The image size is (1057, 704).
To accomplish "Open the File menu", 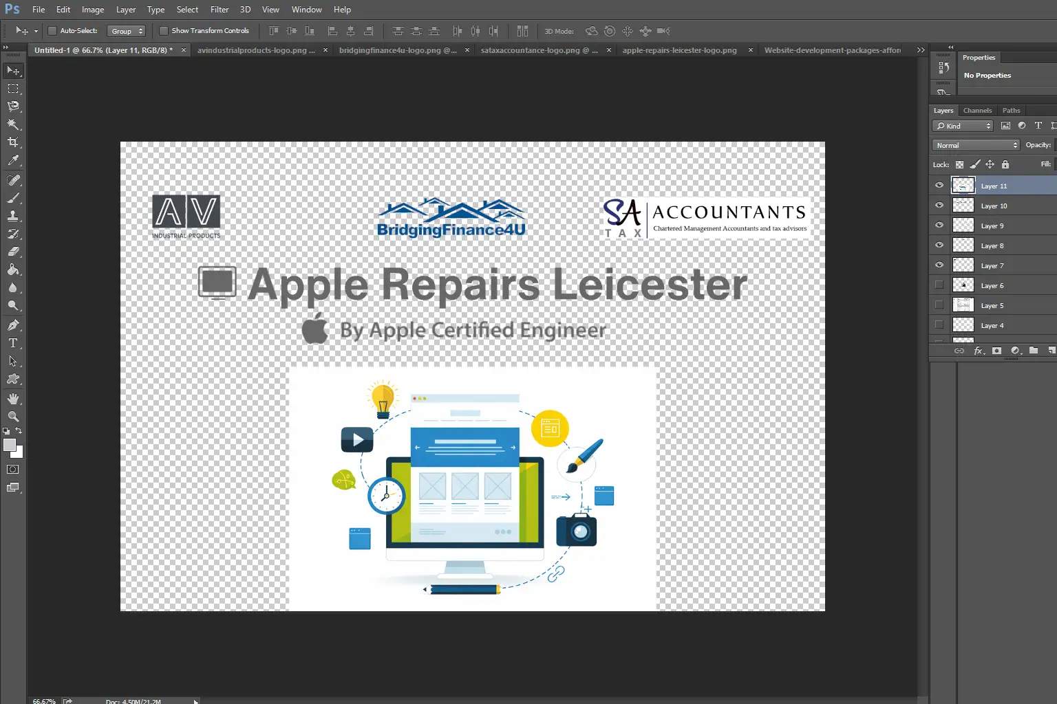I will coord(39,10).
